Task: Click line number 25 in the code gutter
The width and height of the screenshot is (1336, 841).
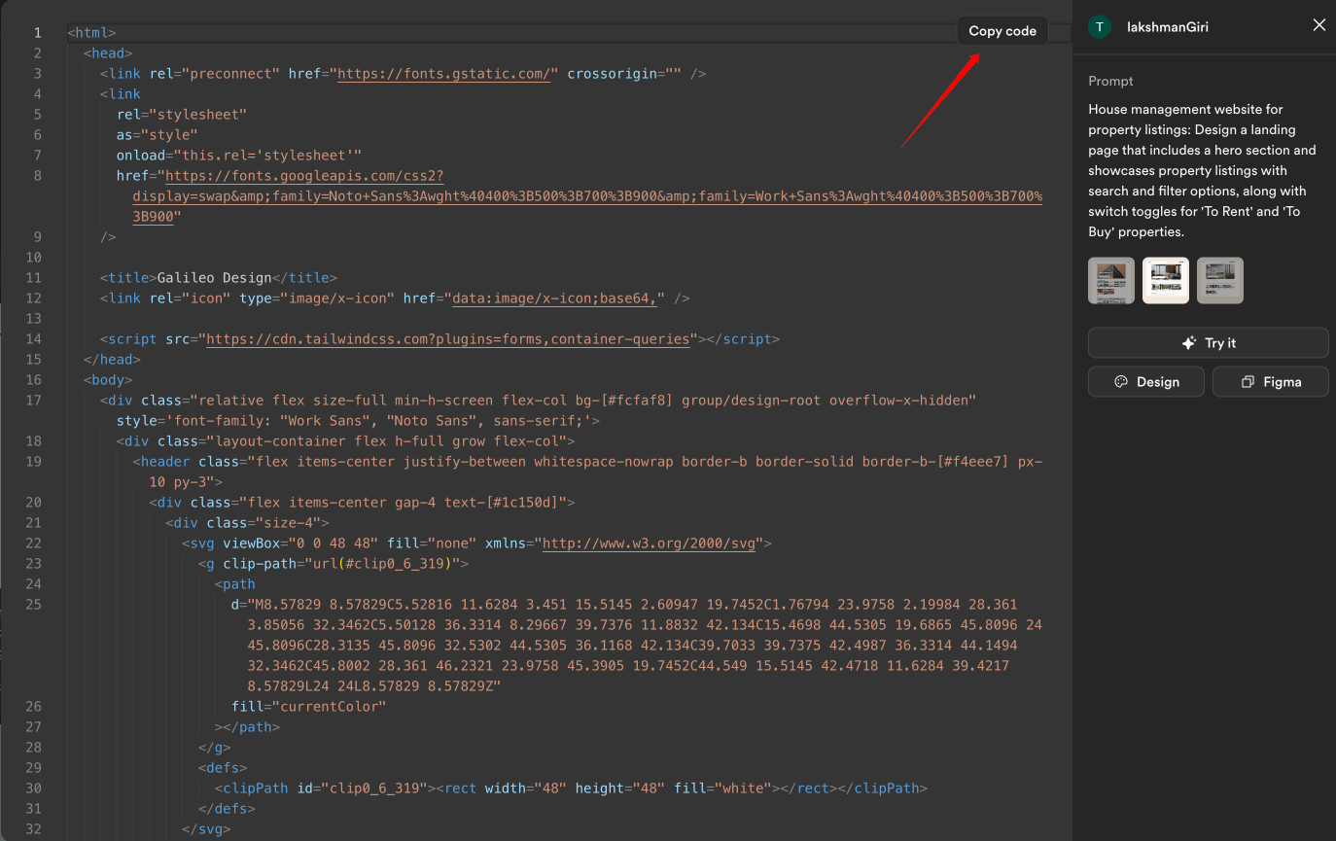Action: [x=33, y=604]
